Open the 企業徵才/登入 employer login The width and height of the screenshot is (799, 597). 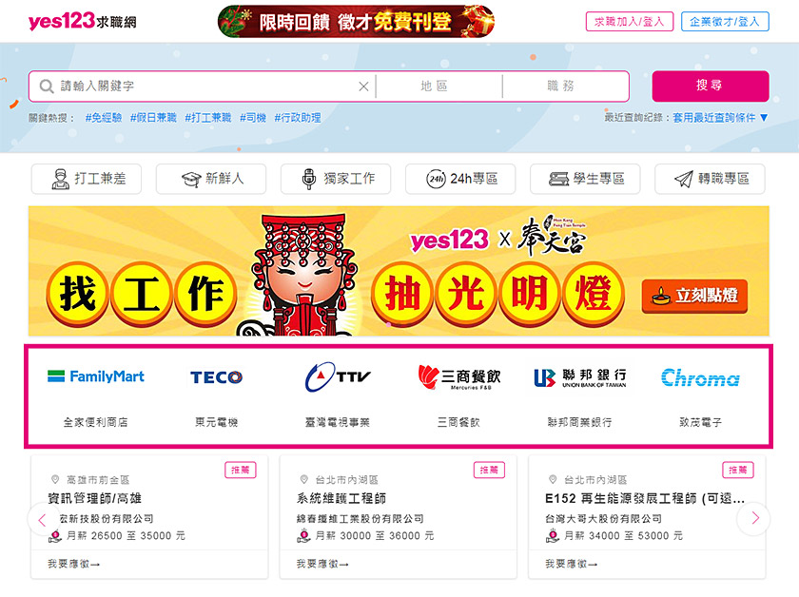pos(725,22)
